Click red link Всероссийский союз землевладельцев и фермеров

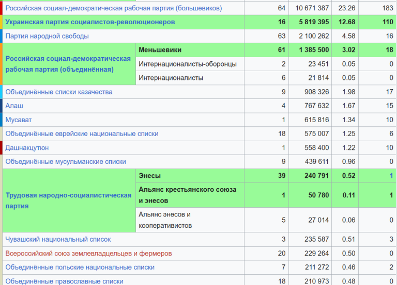point(88,253)
